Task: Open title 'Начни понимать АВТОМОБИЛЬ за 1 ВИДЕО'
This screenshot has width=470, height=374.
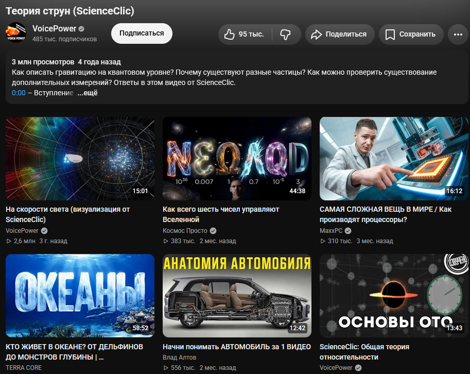Action: (237, 347)
